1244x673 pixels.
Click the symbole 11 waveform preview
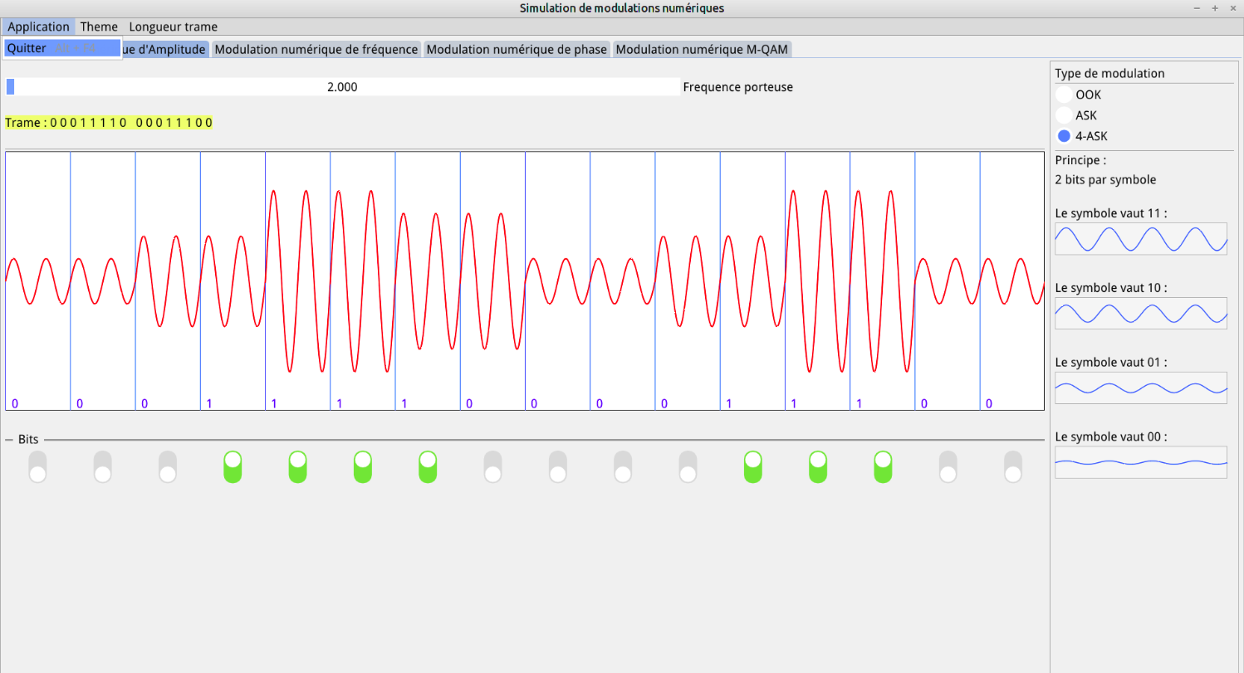click(x=1140, y=239)
